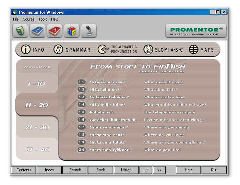240x185 pixels.
Task: Open the Suomi A-B-C section
Action: pos(163,50)
